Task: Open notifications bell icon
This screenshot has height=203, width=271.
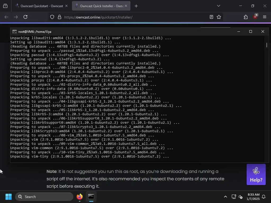Action: pos(264,197)
